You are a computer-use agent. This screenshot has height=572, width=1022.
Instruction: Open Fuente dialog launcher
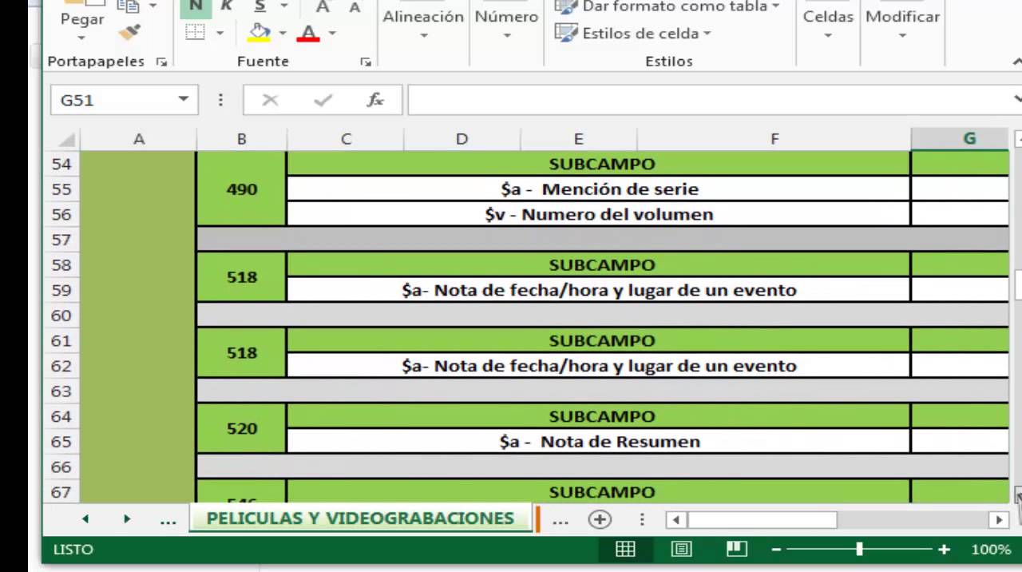tap(365, 62)
